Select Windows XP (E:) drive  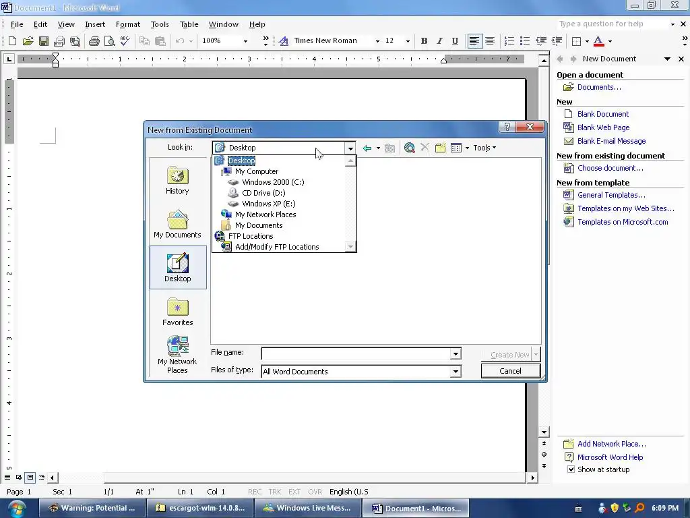(268, 204)
